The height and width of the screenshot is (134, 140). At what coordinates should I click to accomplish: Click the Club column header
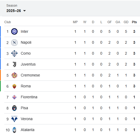coord(8,22)
